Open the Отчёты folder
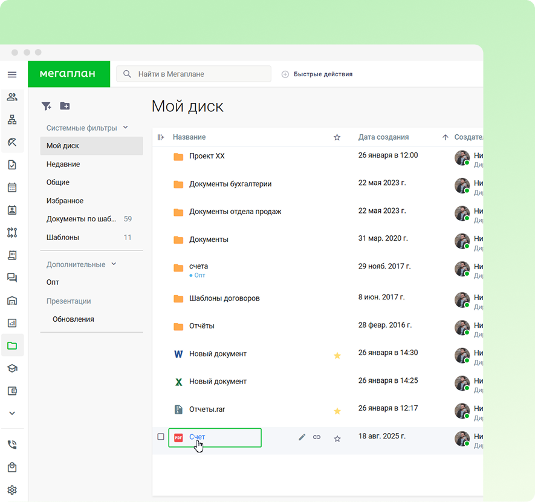 point(202,326)
